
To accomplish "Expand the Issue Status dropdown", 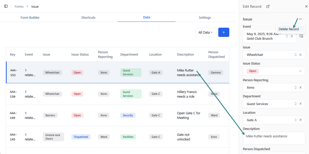I will [x=300, y=71].
